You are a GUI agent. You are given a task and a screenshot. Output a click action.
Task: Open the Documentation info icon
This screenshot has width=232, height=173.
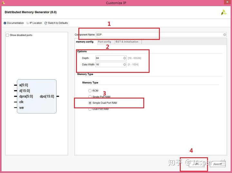coord(5,23)
